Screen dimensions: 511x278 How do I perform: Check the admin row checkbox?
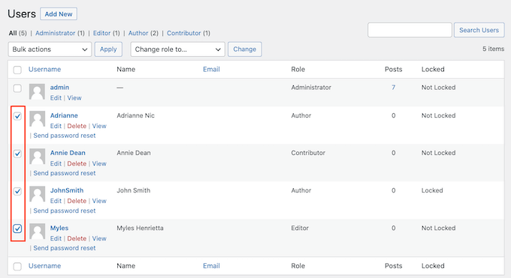click(x=17, y=88)
